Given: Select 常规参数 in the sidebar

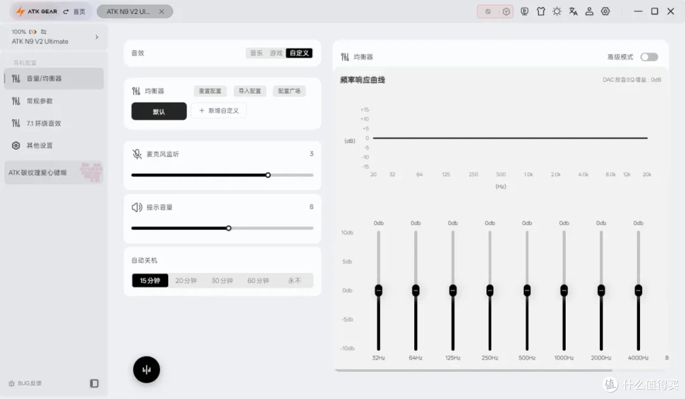Looking at the screenshot, I should pos(54,101).
